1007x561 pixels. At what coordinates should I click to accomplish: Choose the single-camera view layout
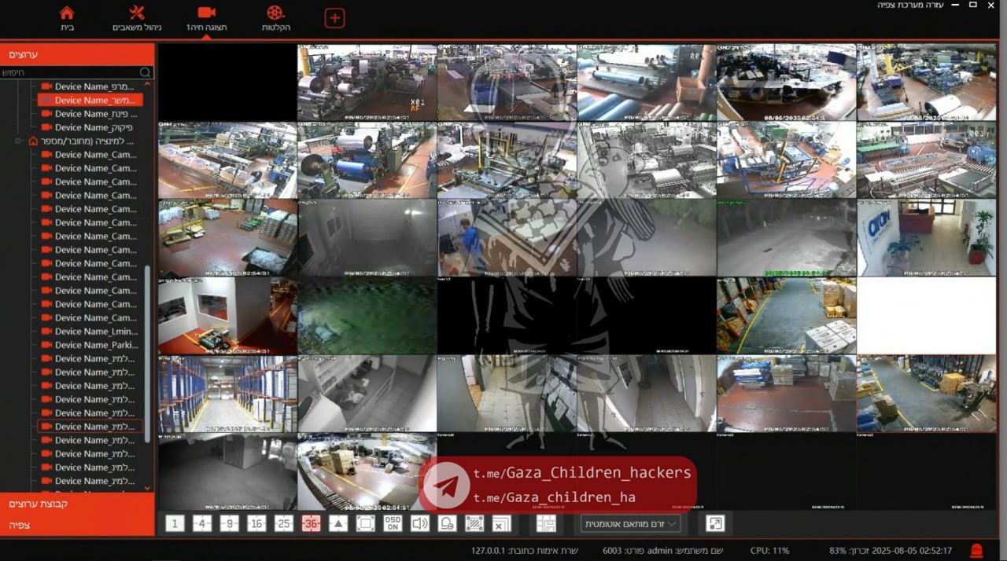click(175, 524)
